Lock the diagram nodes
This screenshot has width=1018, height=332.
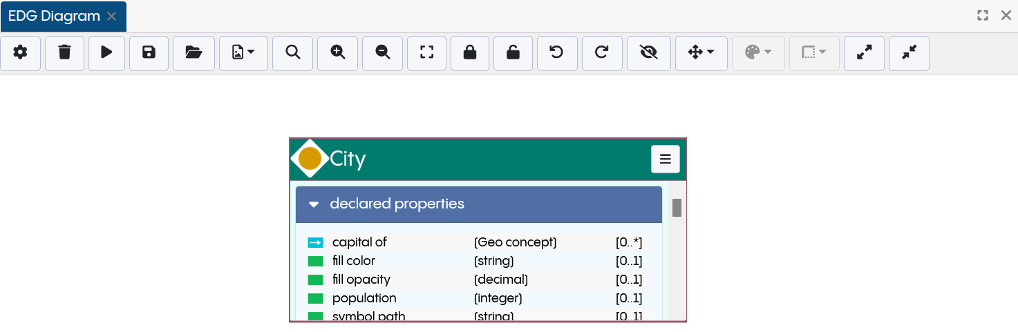point(470,53)
